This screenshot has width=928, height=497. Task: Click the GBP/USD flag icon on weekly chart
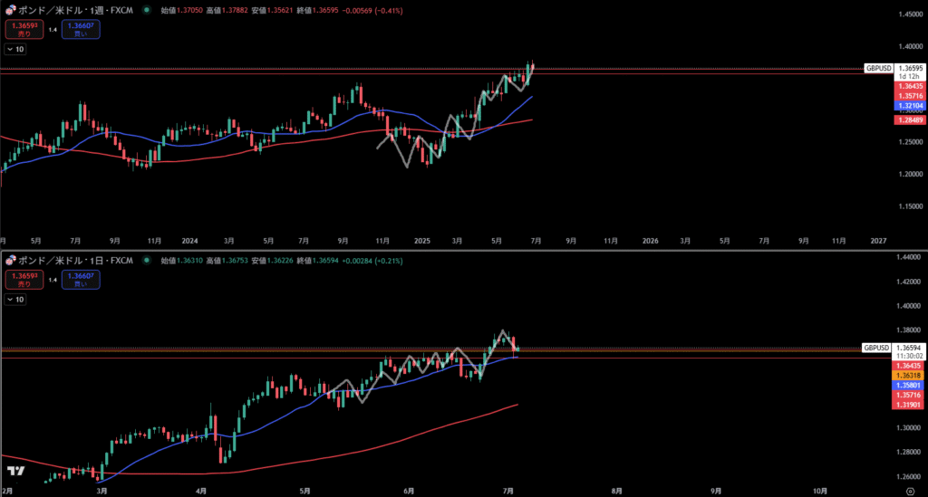click(11, 10)
